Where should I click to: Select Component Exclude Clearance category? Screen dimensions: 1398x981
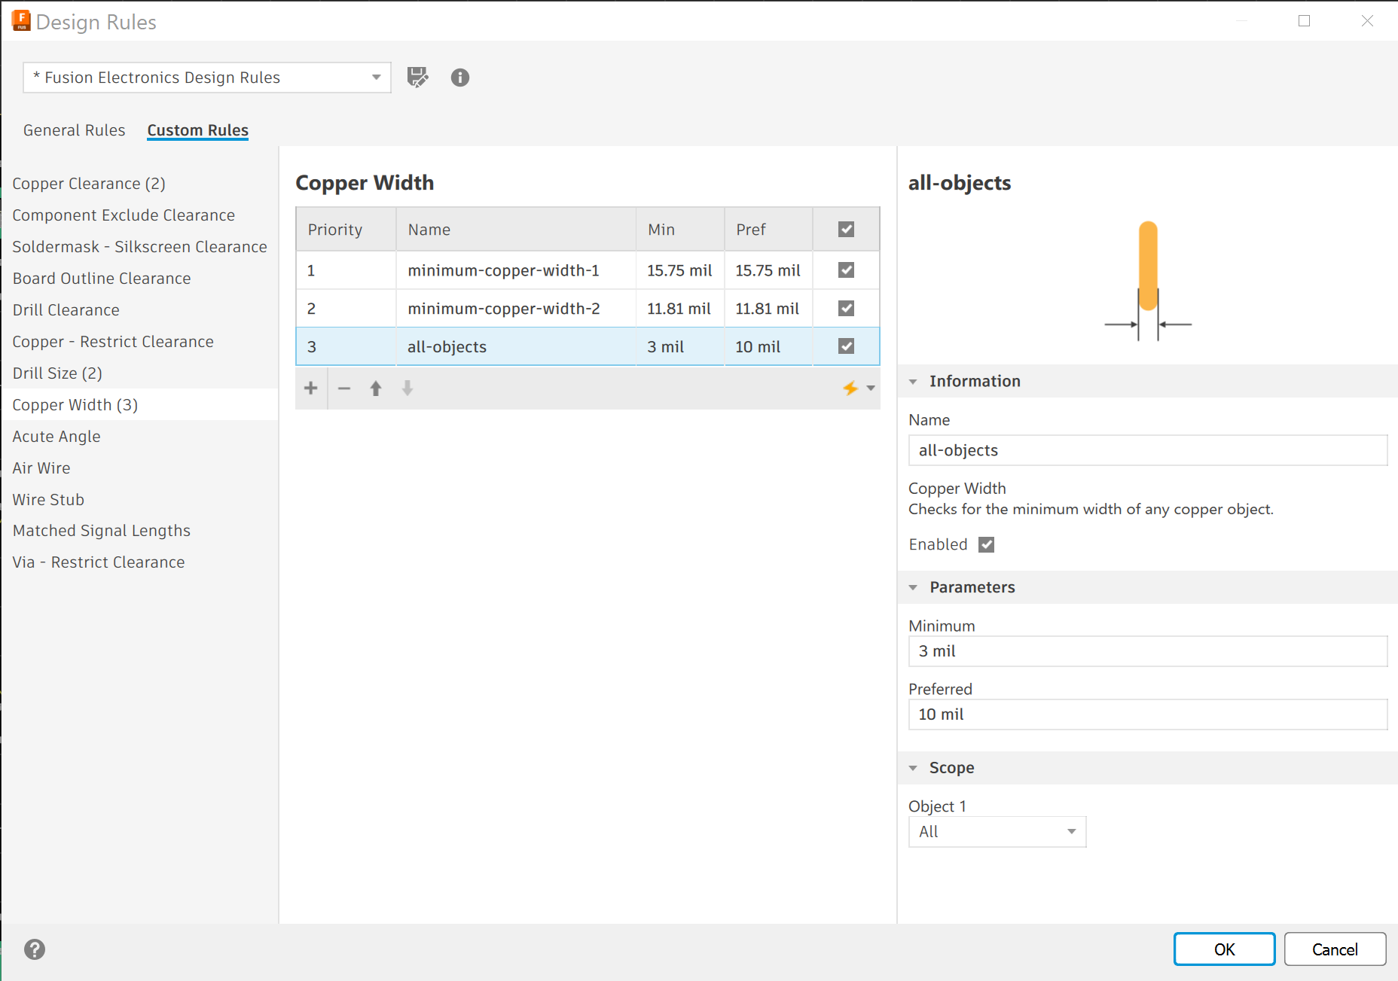point(124,215)
